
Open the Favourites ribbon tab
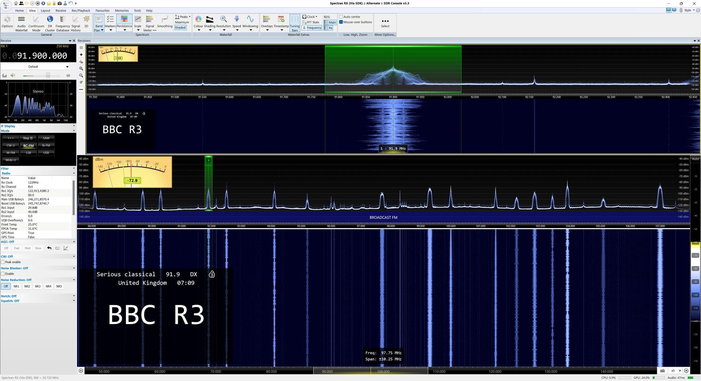102,11
